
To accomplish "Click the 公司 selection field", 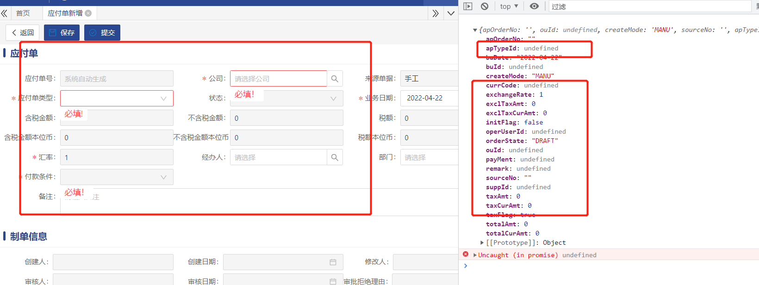I will coord(279,79).
